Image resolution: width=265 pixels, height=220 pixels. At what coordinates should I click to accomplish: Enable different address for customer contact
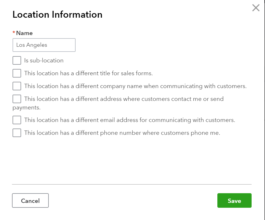[x=17, y=99]
